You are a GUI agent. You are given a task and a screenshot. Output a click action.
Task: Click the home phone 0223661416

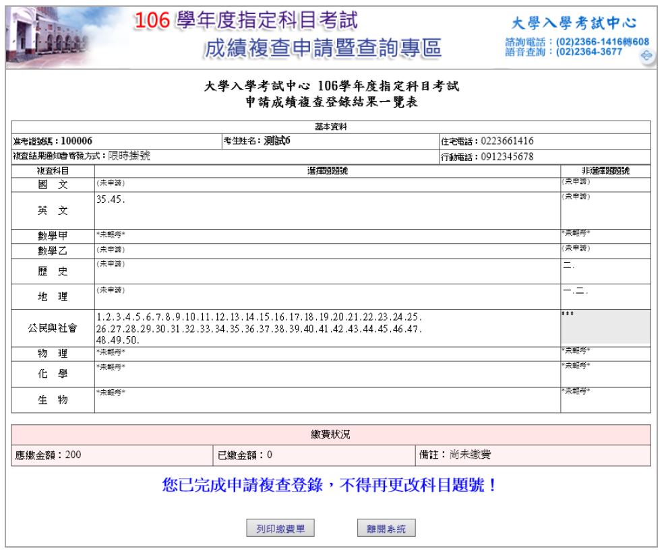[x=507, y=141]
